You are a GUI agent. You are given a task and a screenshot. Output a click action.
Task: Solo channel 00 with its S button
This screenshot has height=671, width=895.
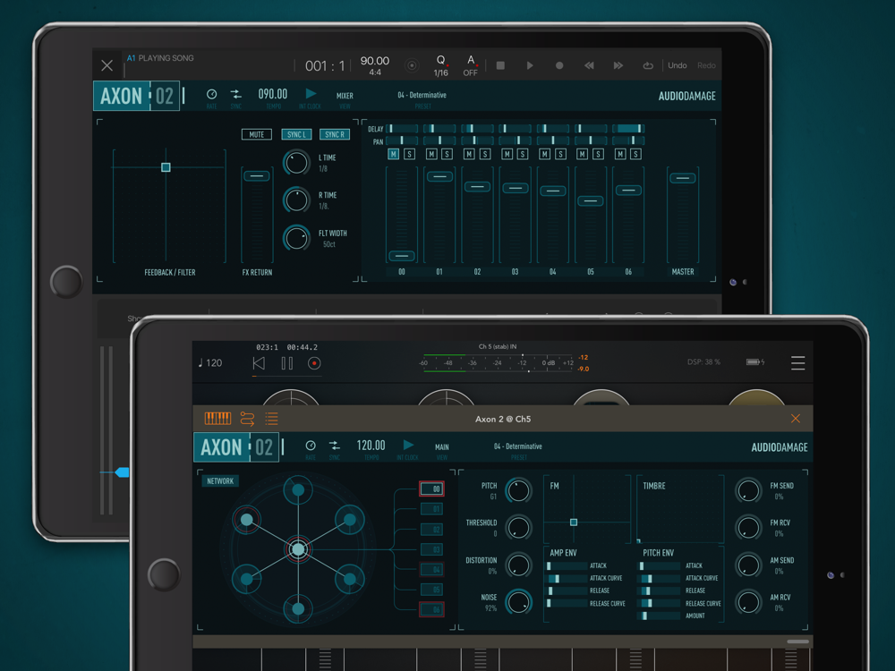409,154
